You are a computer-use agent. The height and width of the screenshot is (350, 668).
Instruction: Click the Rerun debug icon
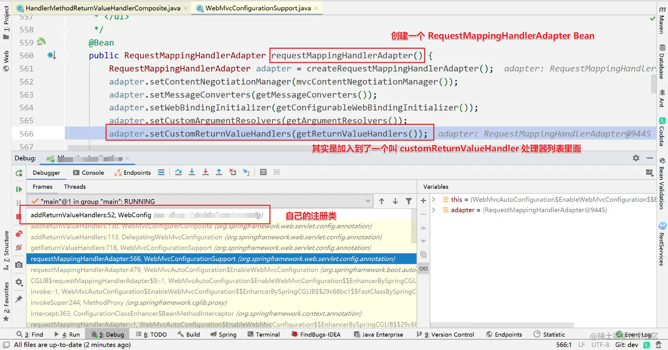coord(19,173)
